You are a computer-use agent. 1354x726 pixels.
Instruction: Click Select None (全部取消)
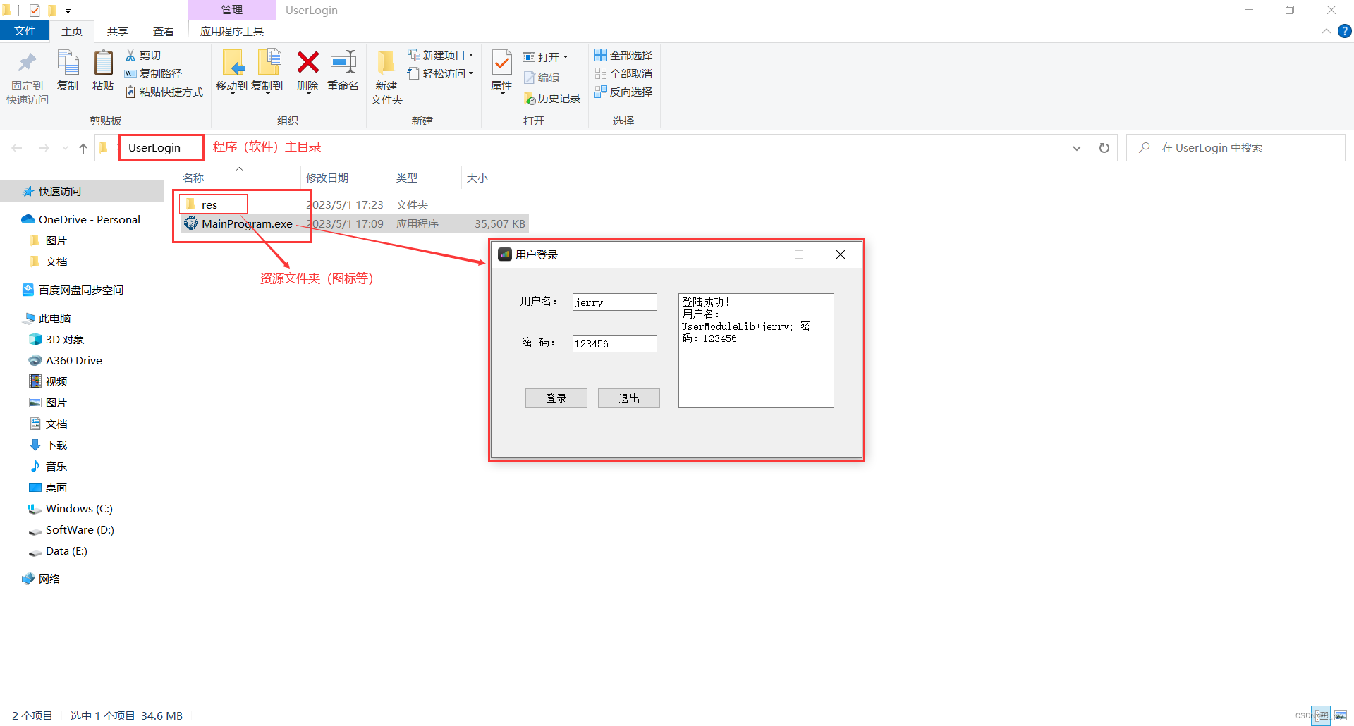tap(623, 73)
